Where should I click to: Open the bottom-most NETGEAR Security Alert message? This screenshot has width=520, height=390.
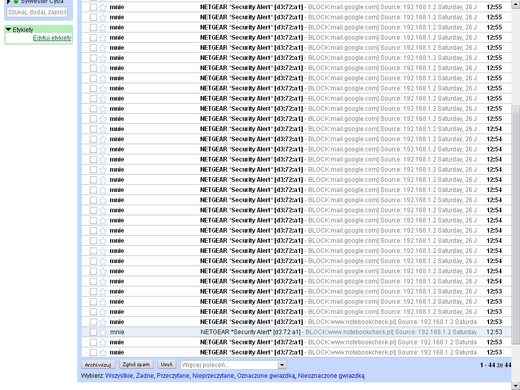[x=296, y=352]
